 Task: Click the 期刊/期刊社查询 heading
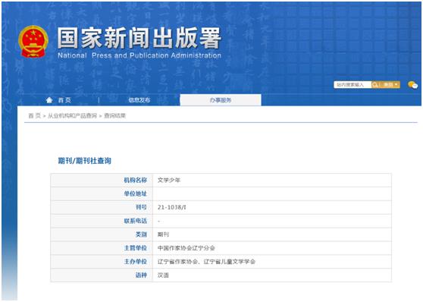click(x=85, y=161)
